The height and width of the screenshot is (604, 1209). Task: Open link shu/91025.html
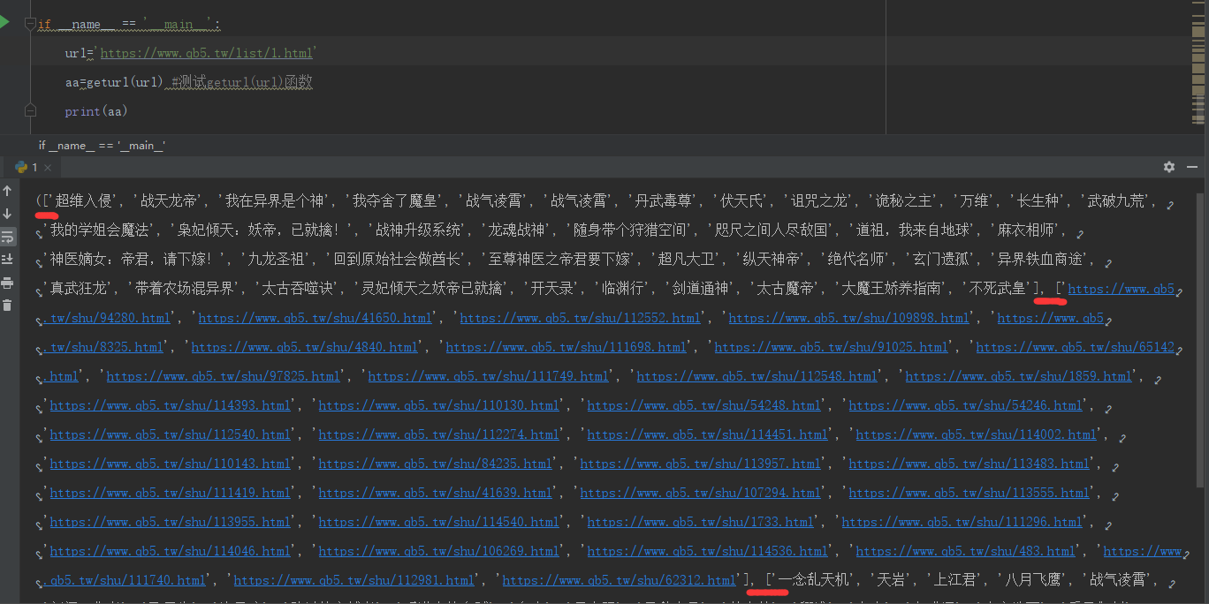click(832, 347)
